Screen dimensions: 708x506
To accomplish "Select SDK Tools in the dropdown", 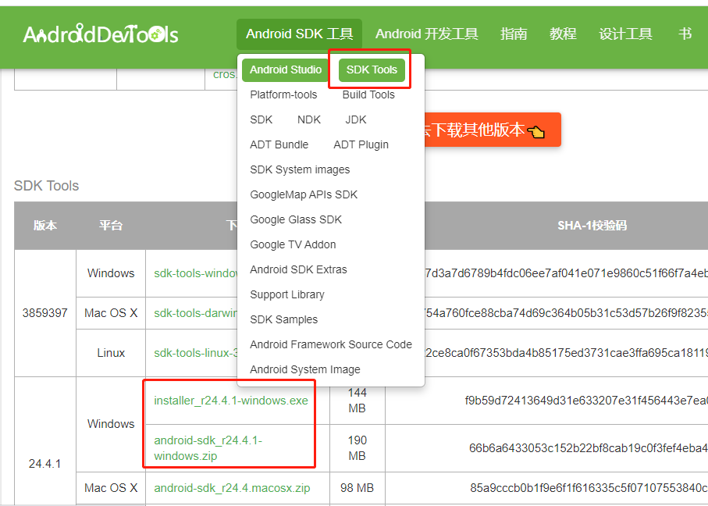I will coord(372,70).
